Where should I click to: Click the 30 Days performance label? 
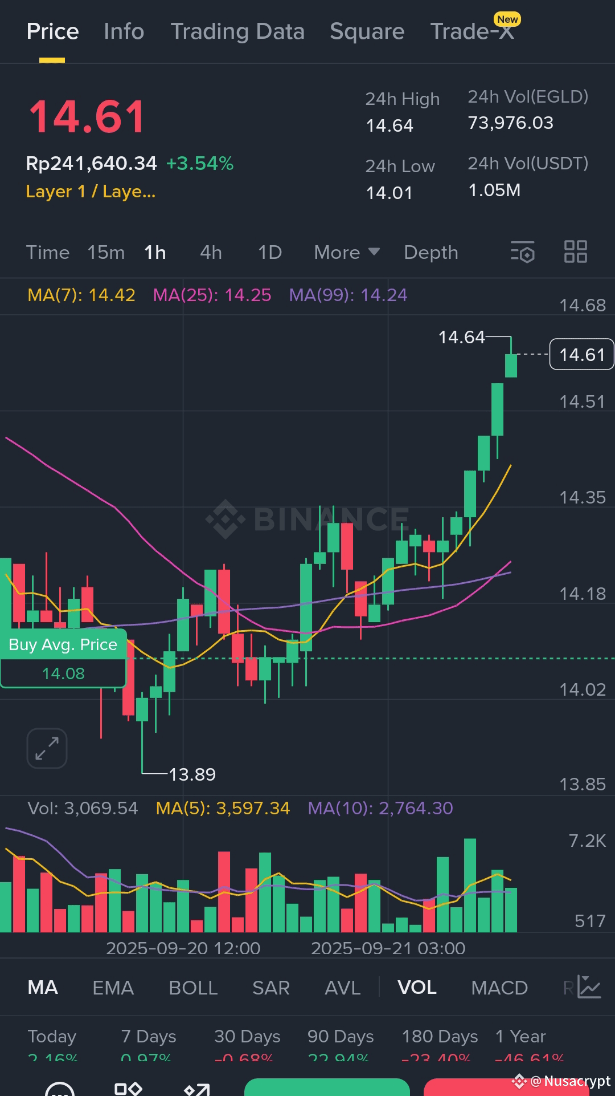click(247, 1036)
